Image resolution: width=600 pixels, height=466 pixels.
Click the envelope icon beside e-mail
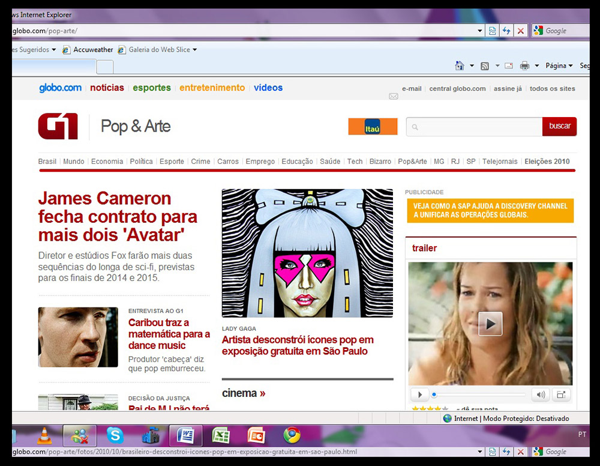(x=394, y=96)
